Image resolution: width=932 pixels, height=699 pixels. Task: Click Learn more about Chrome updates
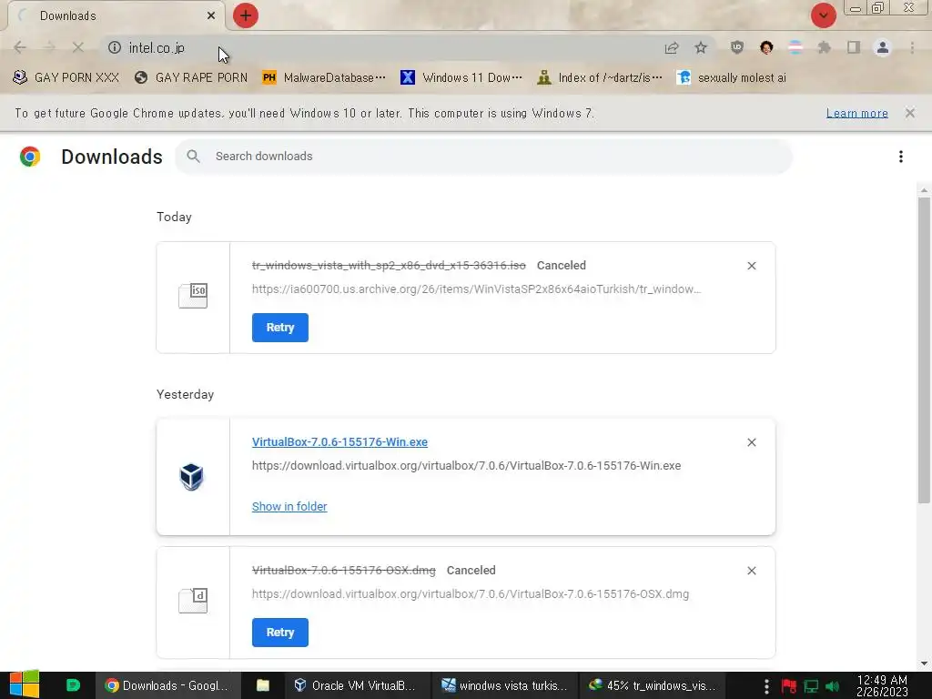(x=856, y=113)
